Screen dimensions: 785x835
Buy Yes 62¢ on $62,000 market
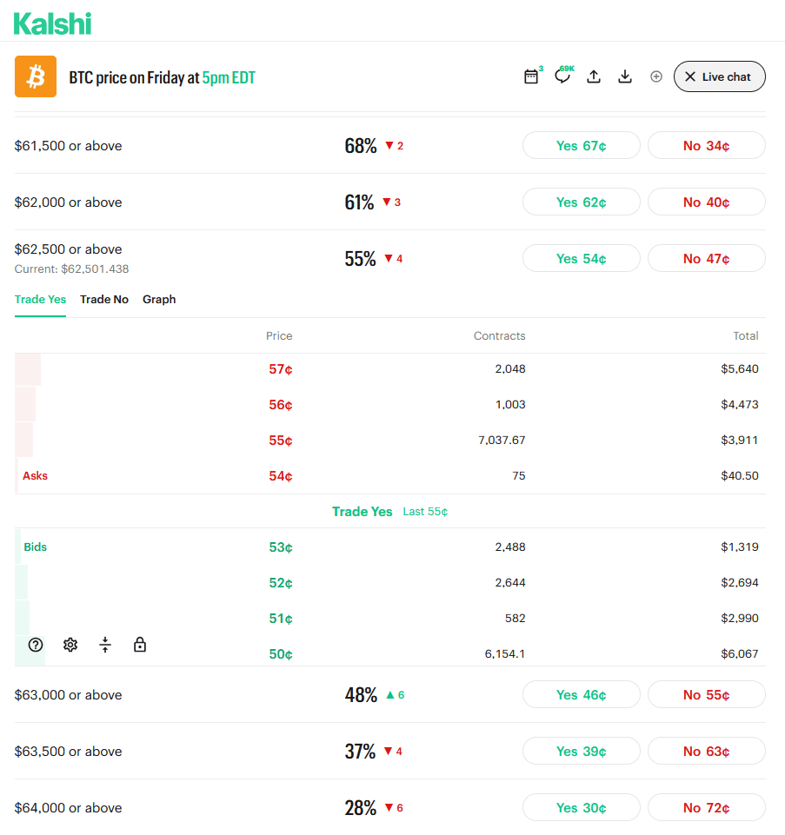(582, 202)
